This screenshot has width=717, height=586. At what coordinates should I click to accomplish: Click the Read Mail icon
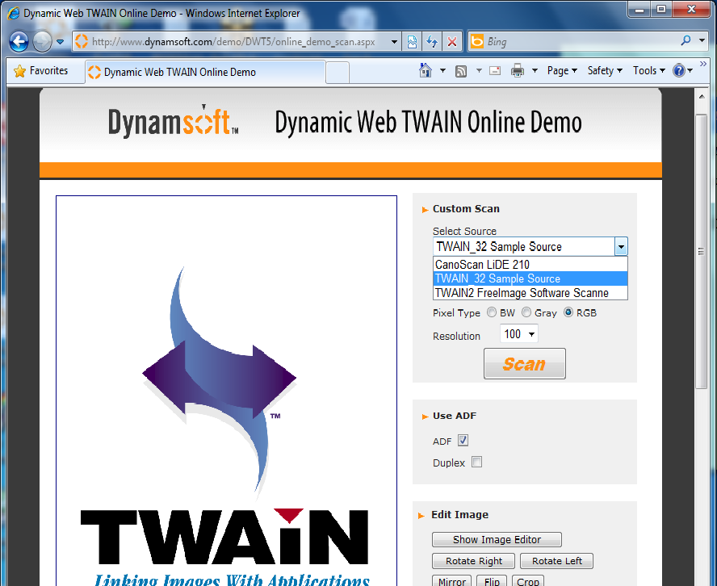[495, 71]
